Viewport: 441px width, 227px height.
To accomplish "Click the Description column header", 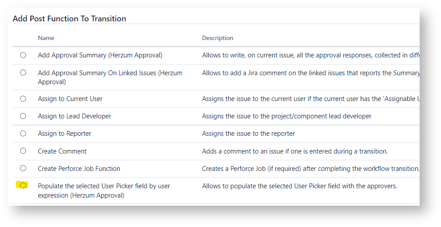I will pos(217,38).
